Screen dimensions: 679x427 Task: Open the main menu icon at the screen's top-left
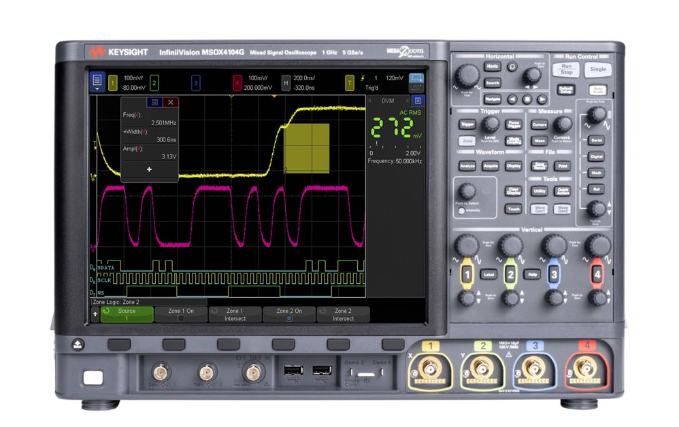click(97, 82)
